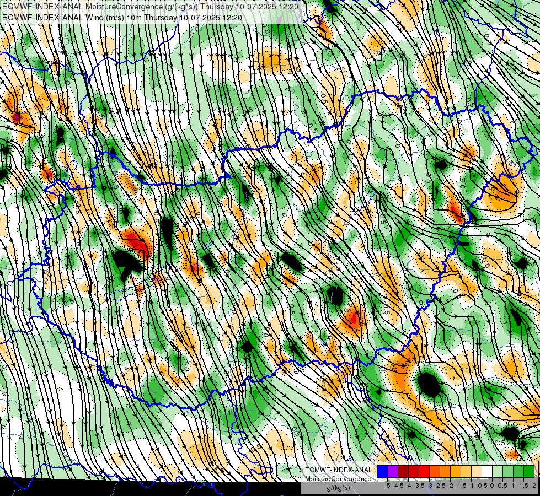Select the darkest green legend swatch
The height and width of the screenshot is (496, 540).
528,472
